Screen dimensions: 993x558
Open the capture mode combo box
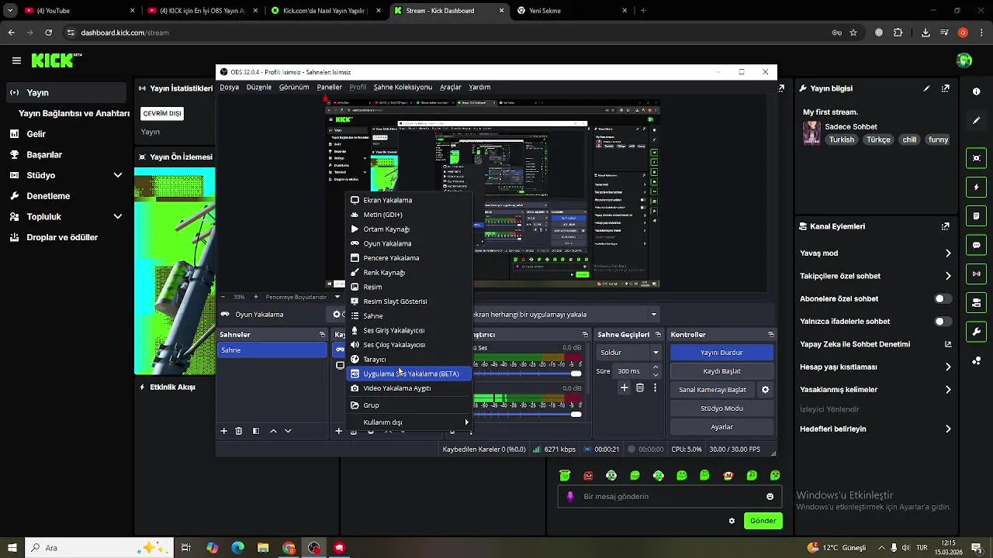[566, 315]
